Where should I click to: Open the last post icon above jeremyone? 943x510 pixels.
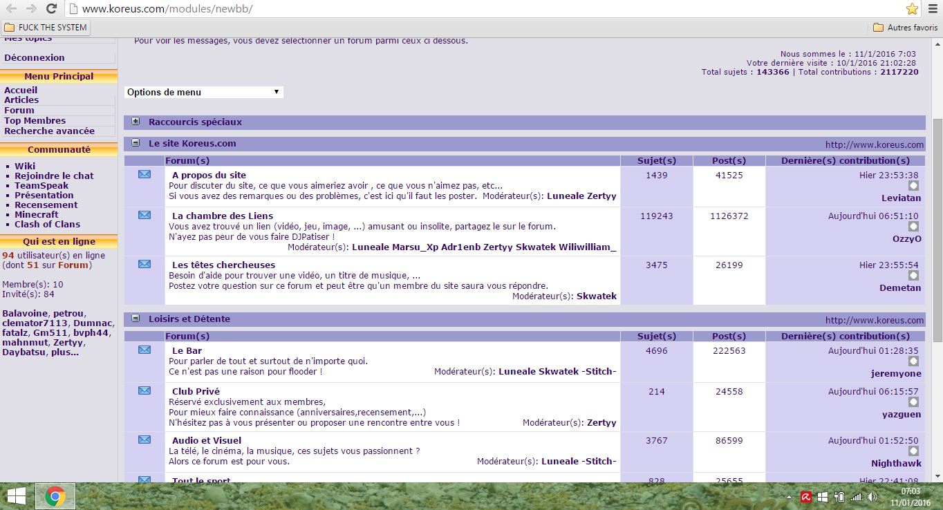[913, 361]
